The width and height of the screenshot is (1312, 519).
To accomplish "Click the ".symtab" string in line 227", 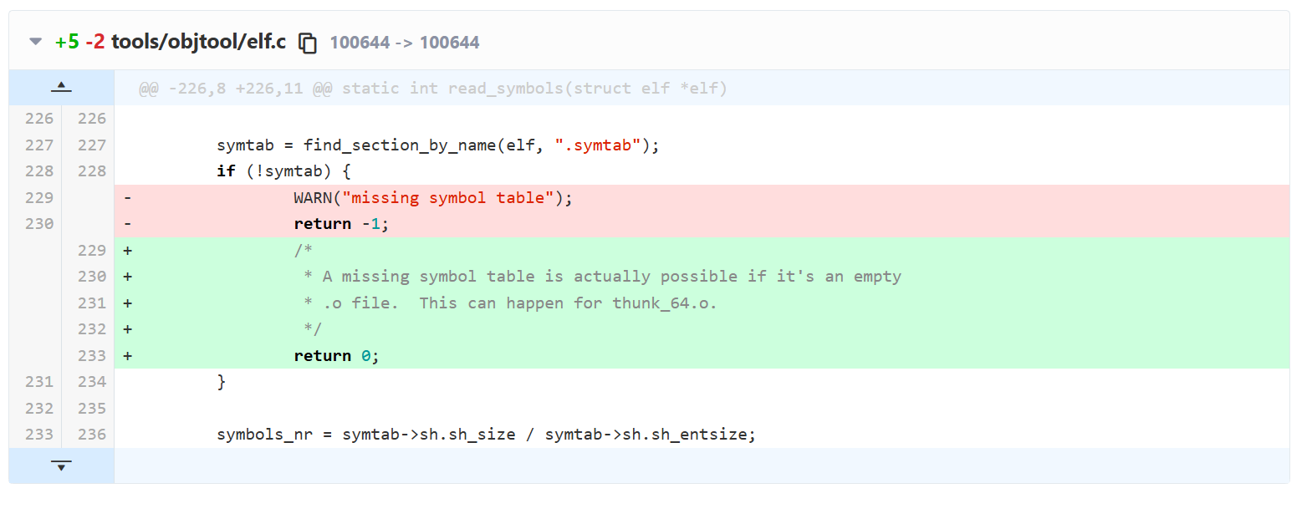I will [597, 145].
